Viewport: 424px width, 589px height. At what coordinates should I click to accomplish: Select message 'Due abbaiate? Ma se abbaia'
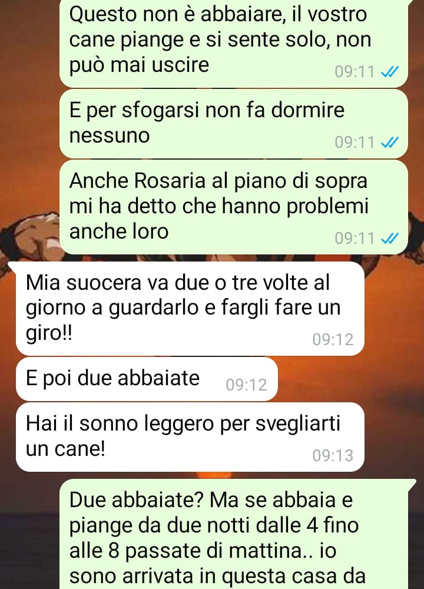238,534
